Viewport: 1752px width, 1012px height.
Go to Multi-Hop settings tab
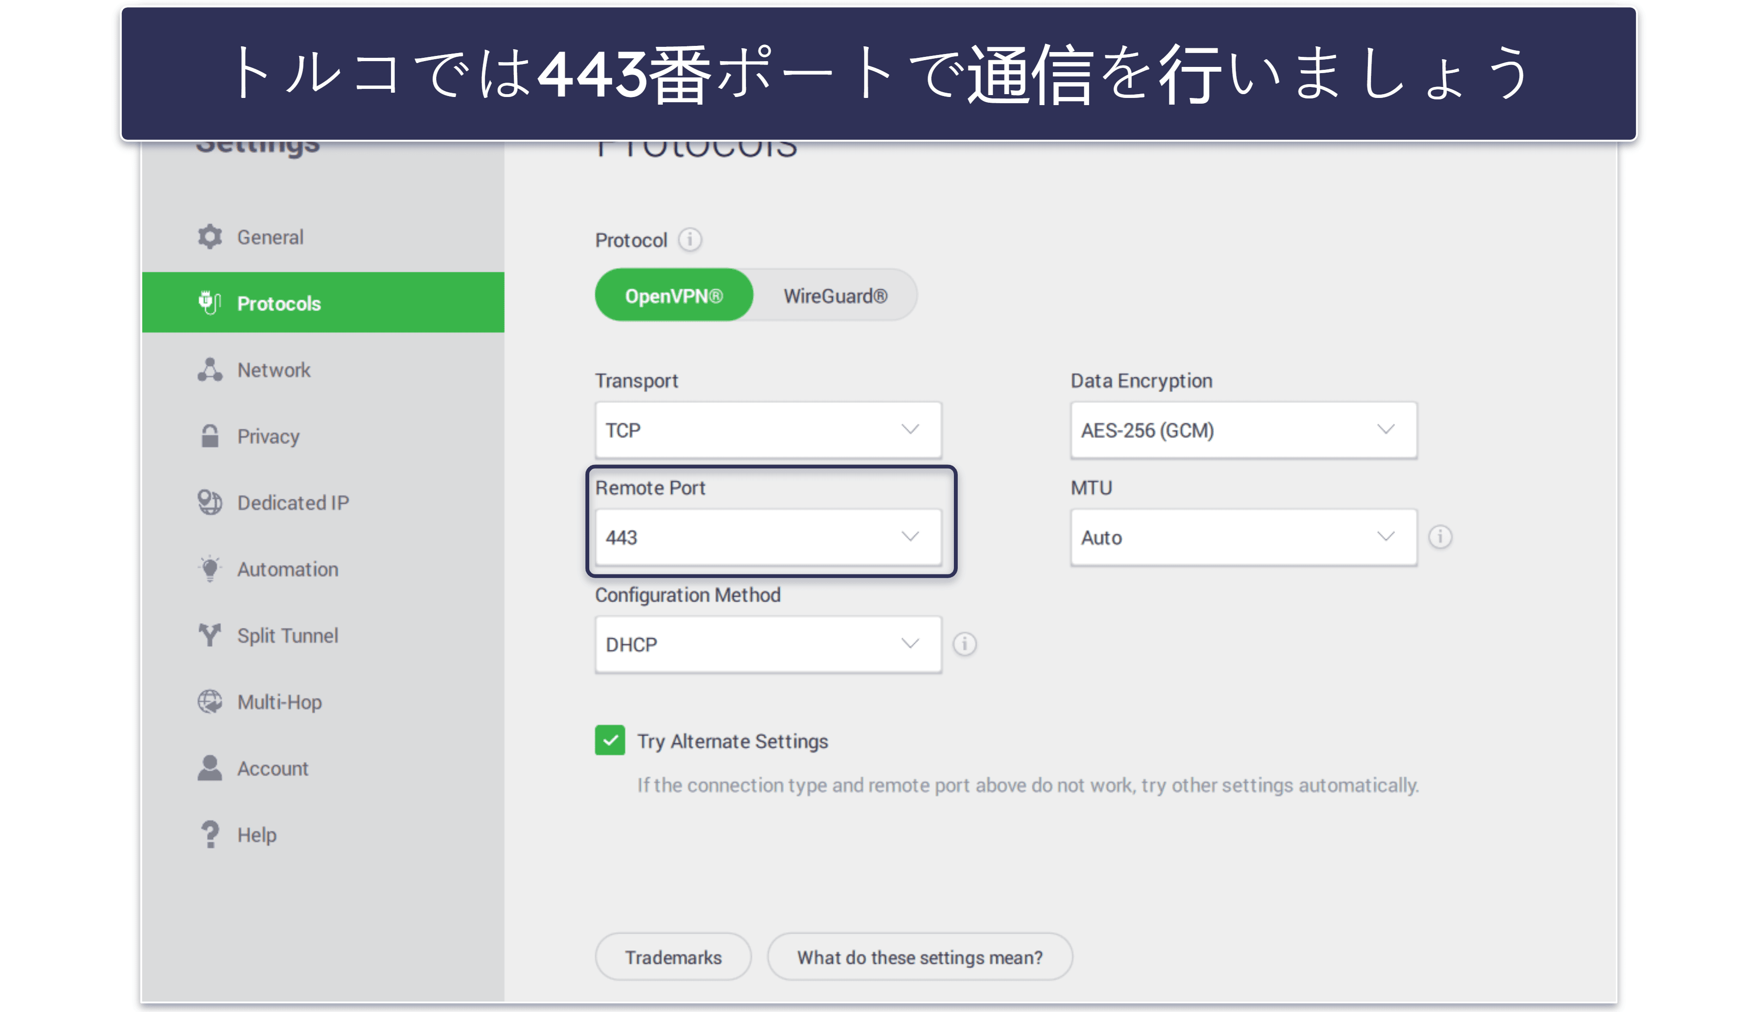pos(323,701)
